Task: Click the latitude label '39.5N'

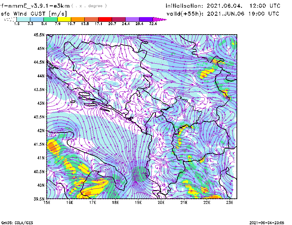Action: coord(39,199)
